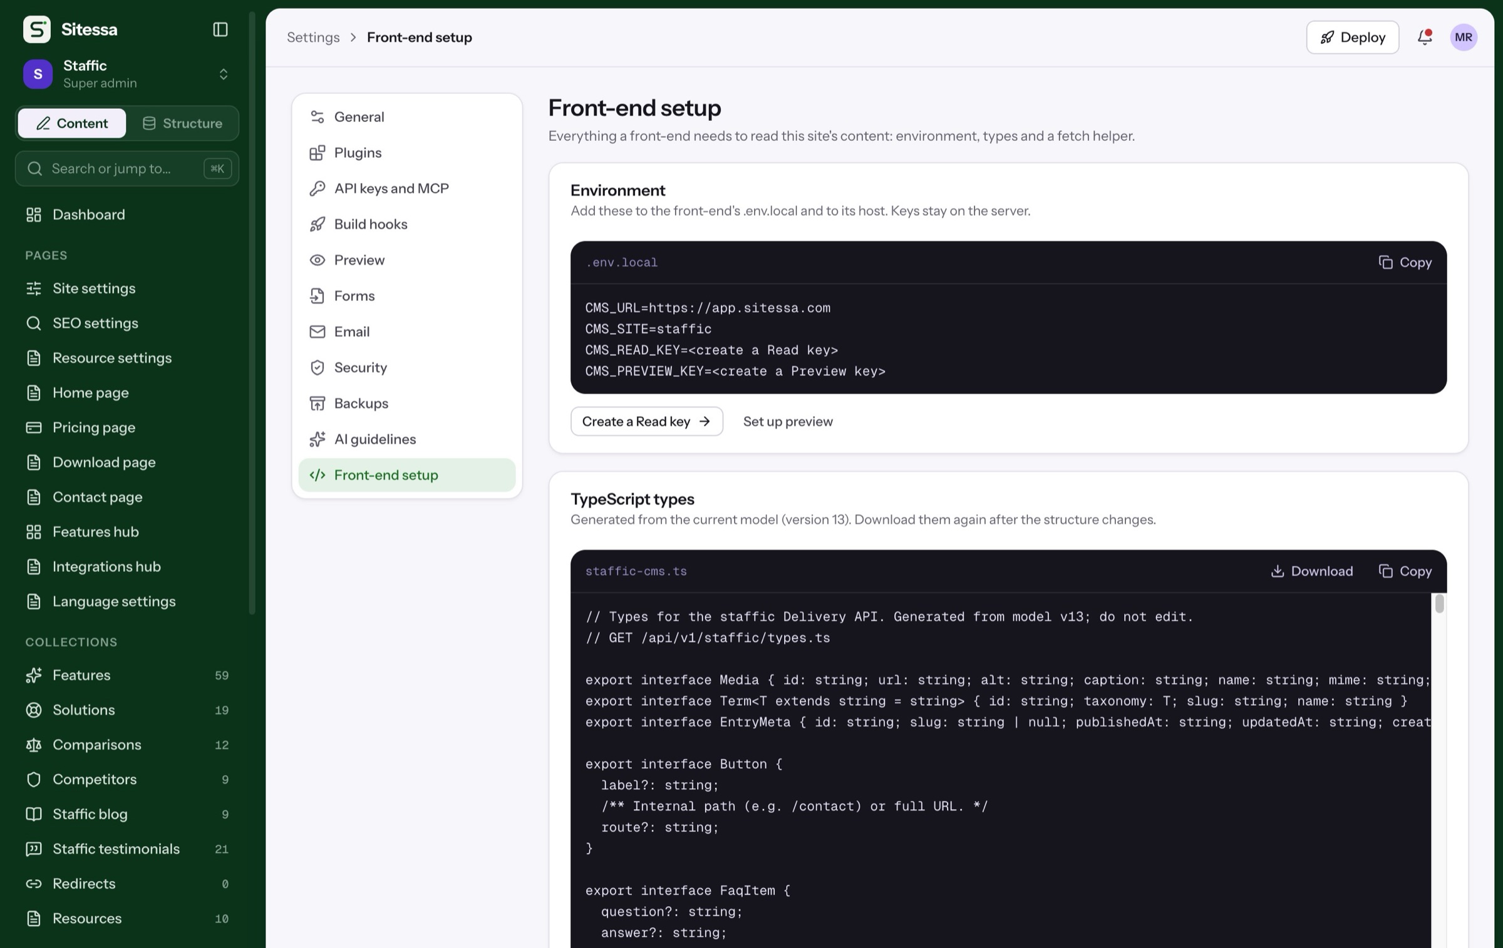
Task: Open the AI guidelines settings section
Action: click(407, 439)
